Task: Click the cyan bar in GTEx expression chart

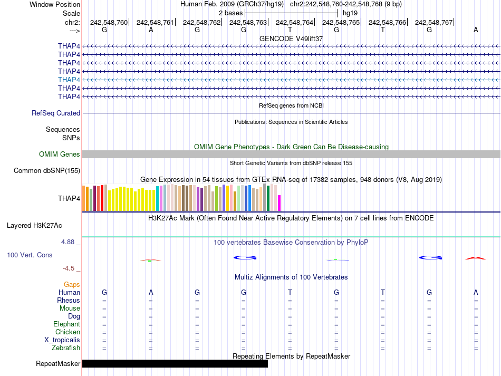Action: (158, 198)
